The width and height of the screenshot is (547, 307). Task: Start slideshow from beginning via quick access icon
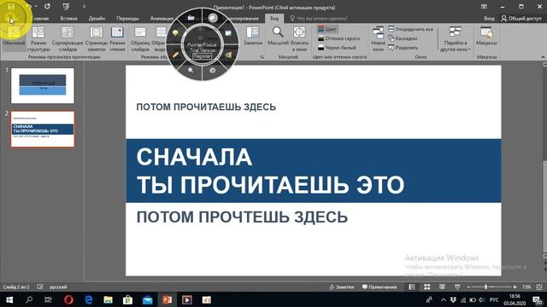click(66, 6)
